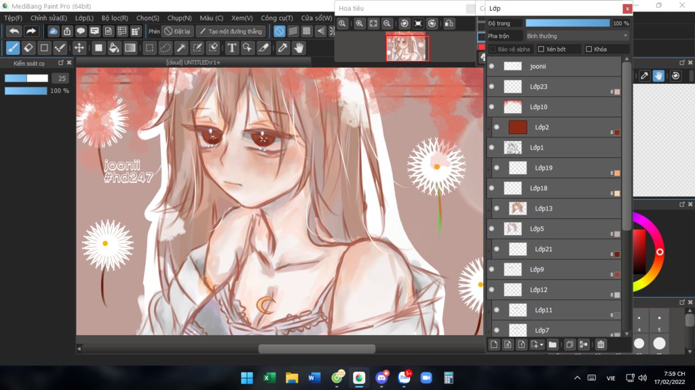695x390 pixels.
Task: Click the Đặt lại reset button
Action: tap(178, 31)
